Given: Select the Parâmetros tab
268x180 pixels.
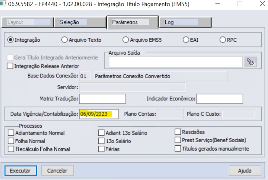Looking at the screenshot, I should tap(133, 22).
